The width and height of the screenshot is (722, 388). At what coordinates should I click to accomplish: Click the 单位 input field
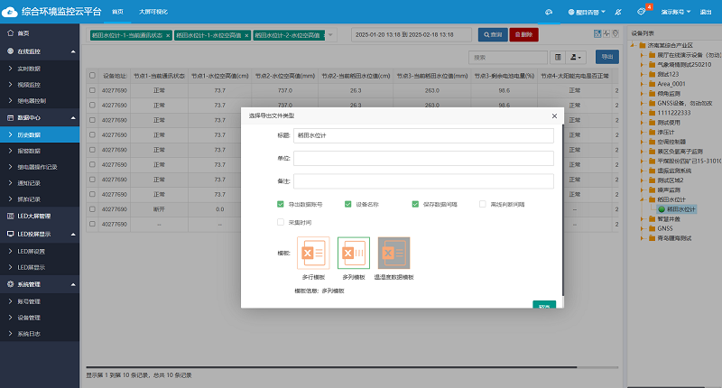coord(422,158)
